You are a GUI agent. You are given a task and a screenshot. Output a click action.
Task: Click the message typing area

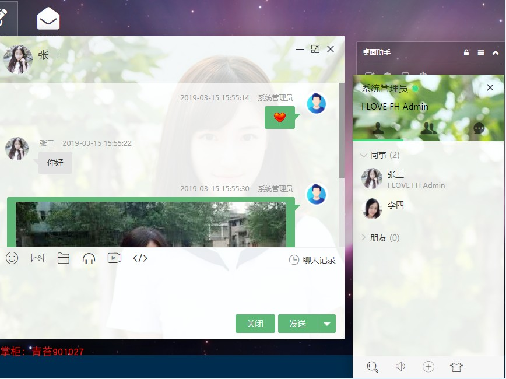tap(171, 289)
